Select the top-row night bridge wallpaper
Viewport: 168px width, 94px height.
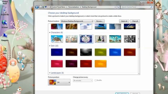pyautogui.click(x=130, y=26)
